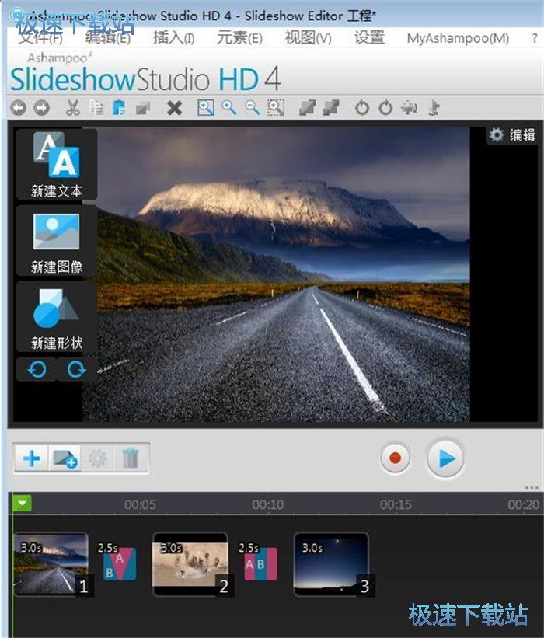Viewport: 544px width, 638px height.
Task: Click the zoom in magnifier icon
Action: coord(229,108)
